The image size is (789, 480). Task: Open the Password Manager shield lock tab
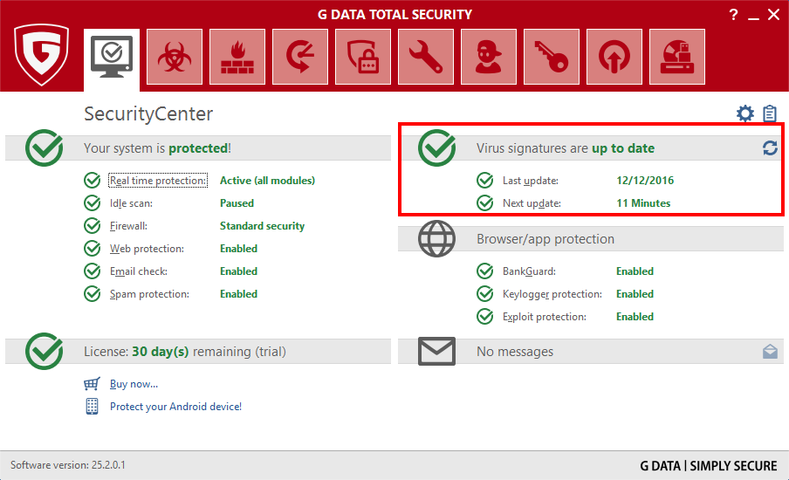(363, 57)
